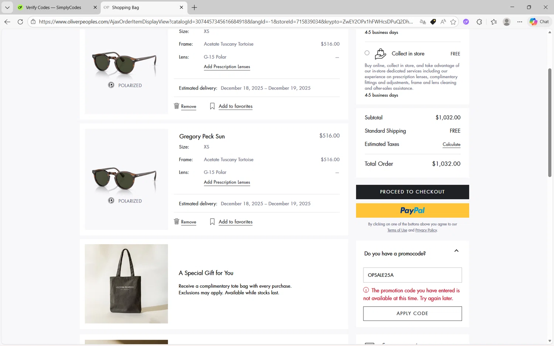Close the Shopping Bag tab
The width and height of the screenshot is (554, 346).
click(x=181, y=7)
